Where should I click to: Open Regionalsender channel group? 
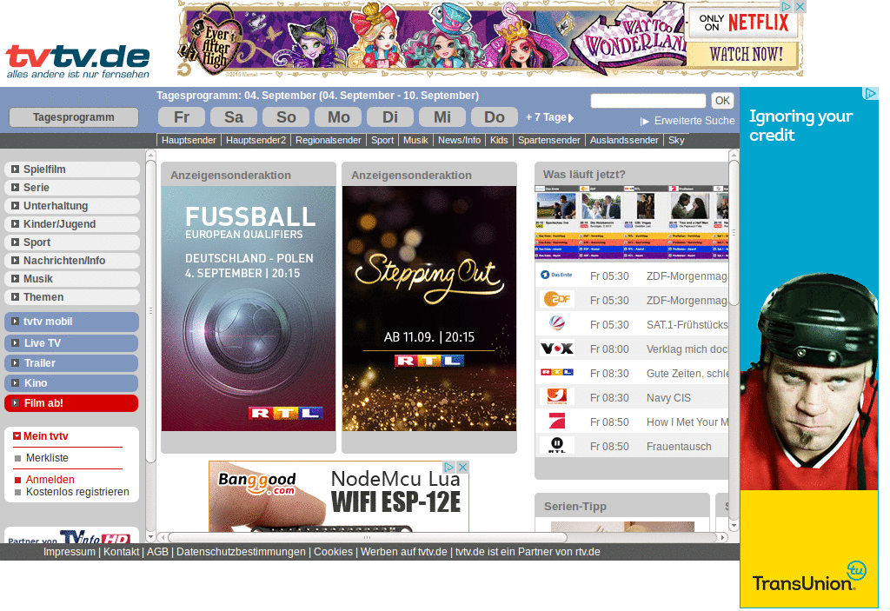click(x=328, y=140)
